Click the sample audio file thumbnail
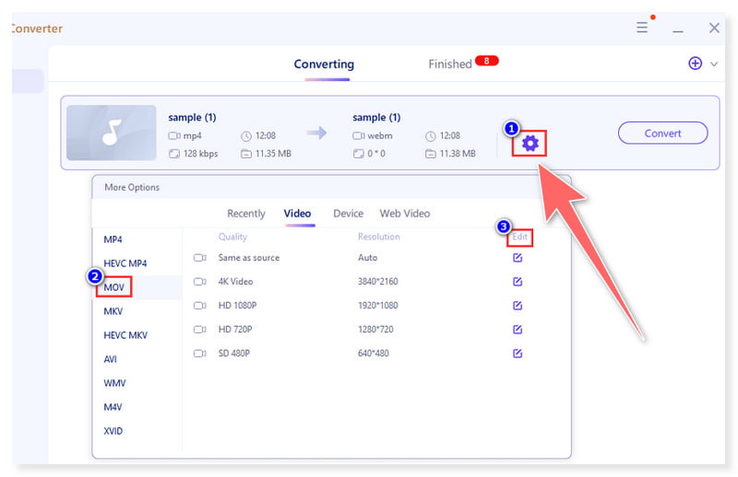Viewport: 738px width, 477px height. [x=111, y=133]
